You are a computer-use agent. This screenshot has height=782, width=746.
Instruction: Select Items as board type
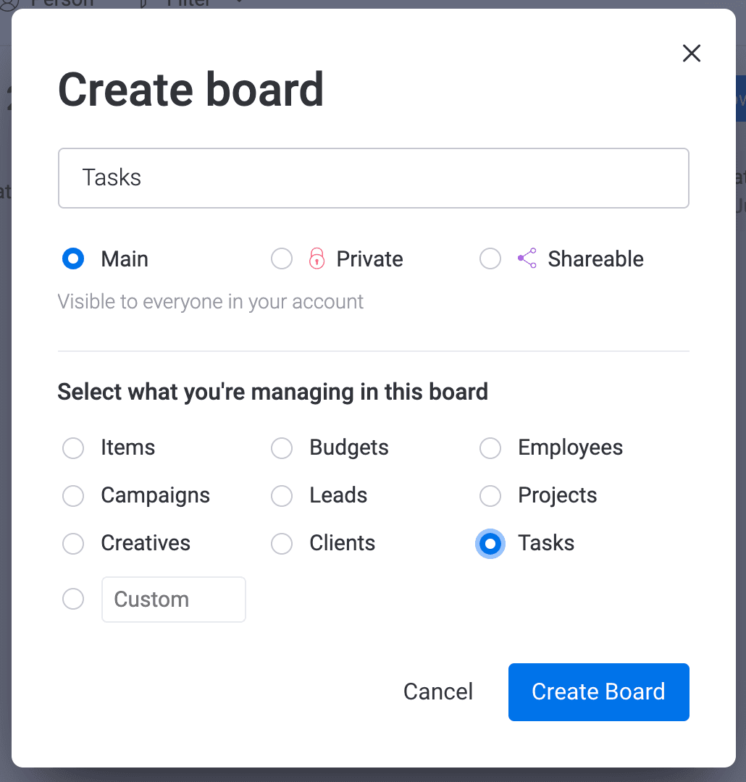point(73,448)
